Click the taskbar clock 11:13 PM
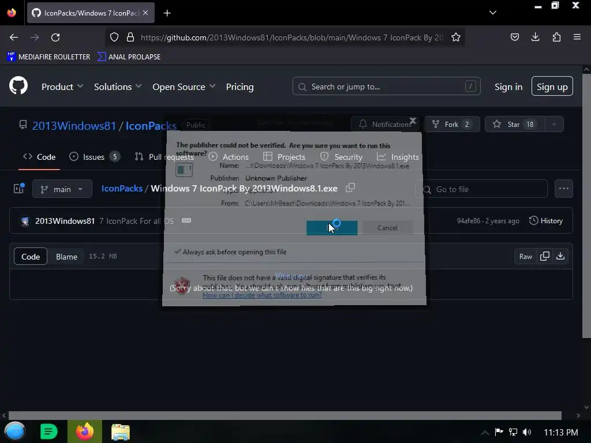The width and height of the screenshot is (591, 443). [561, 432]
